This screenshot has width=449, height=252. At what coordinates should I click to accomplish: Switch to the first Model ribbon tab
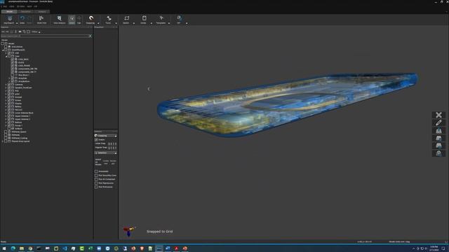click(x=9, y=12)
